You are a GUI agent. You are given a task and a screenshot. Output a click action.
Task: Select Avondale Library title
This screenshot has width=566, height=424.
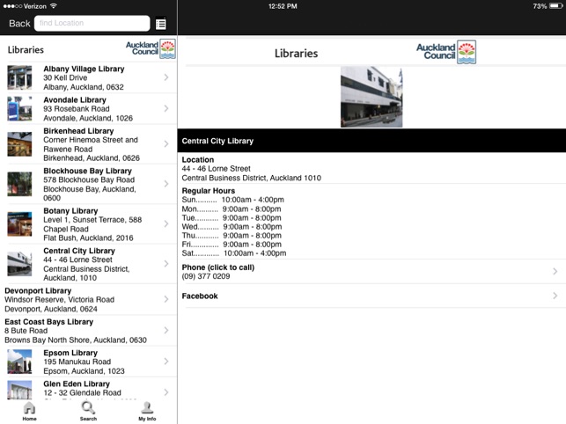[75, 100]
